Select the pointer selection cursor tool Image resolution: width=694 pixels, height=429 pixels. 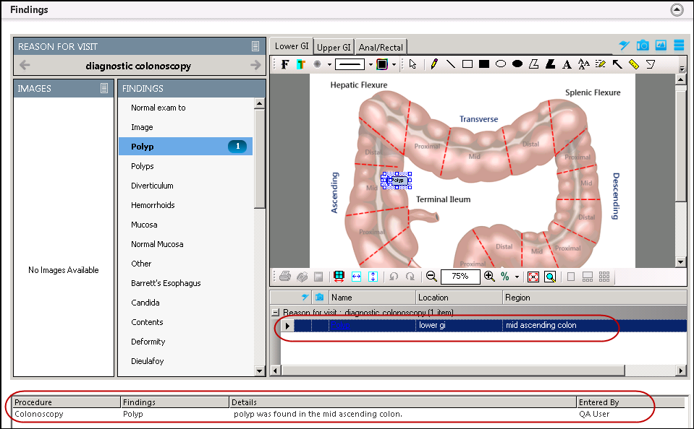tap(413, 64)
